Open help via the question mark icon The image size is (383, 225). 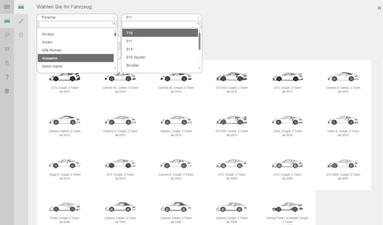click(7, 77)
